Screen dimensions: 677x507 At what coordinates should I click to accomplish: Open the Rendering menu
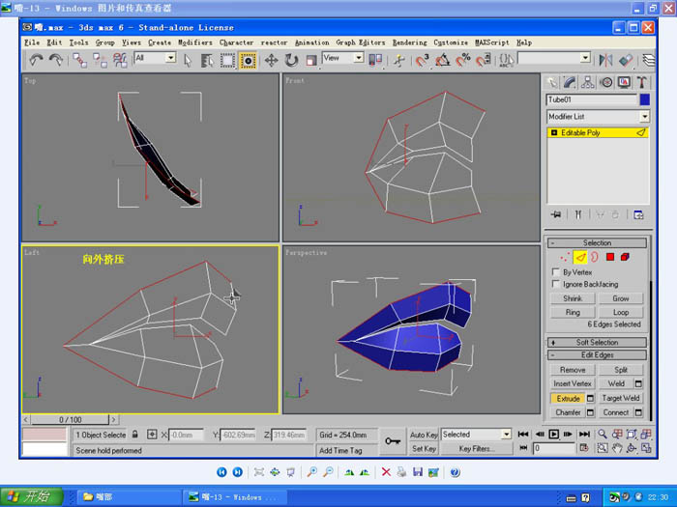pyautogui.click(x=409, y=42)
